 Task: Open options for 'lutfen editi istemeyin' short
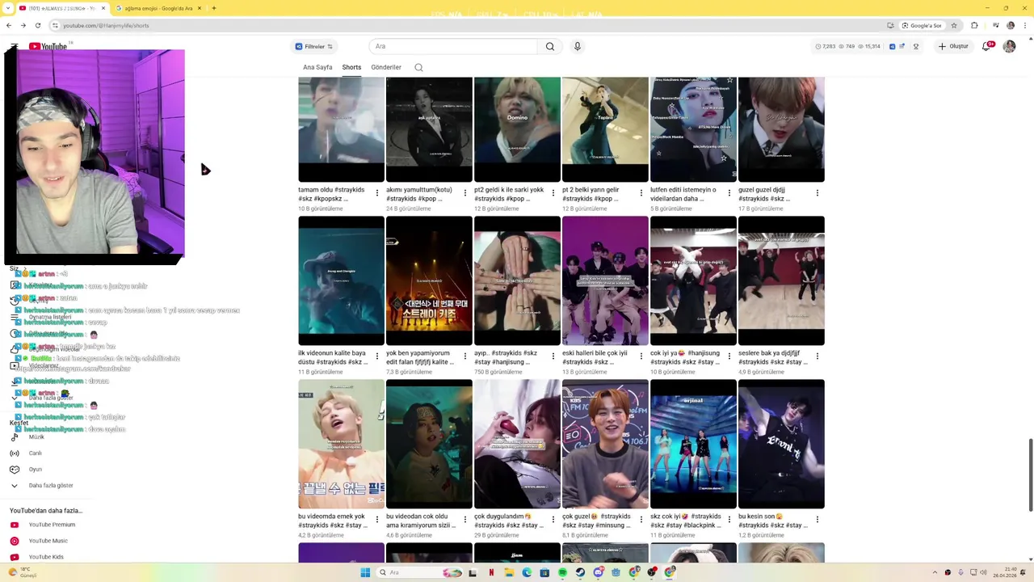click(729, 193)
